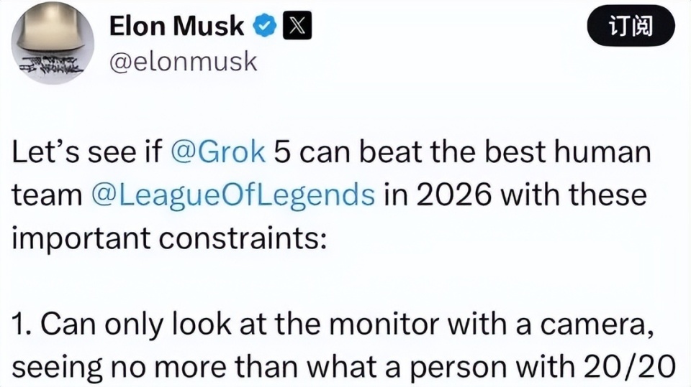Click the @elonmusk handle

click(183, 61)
